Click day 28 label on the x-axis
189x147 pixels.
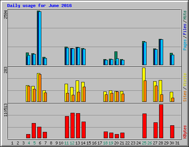pyautogui.click(x=161, y=143)
